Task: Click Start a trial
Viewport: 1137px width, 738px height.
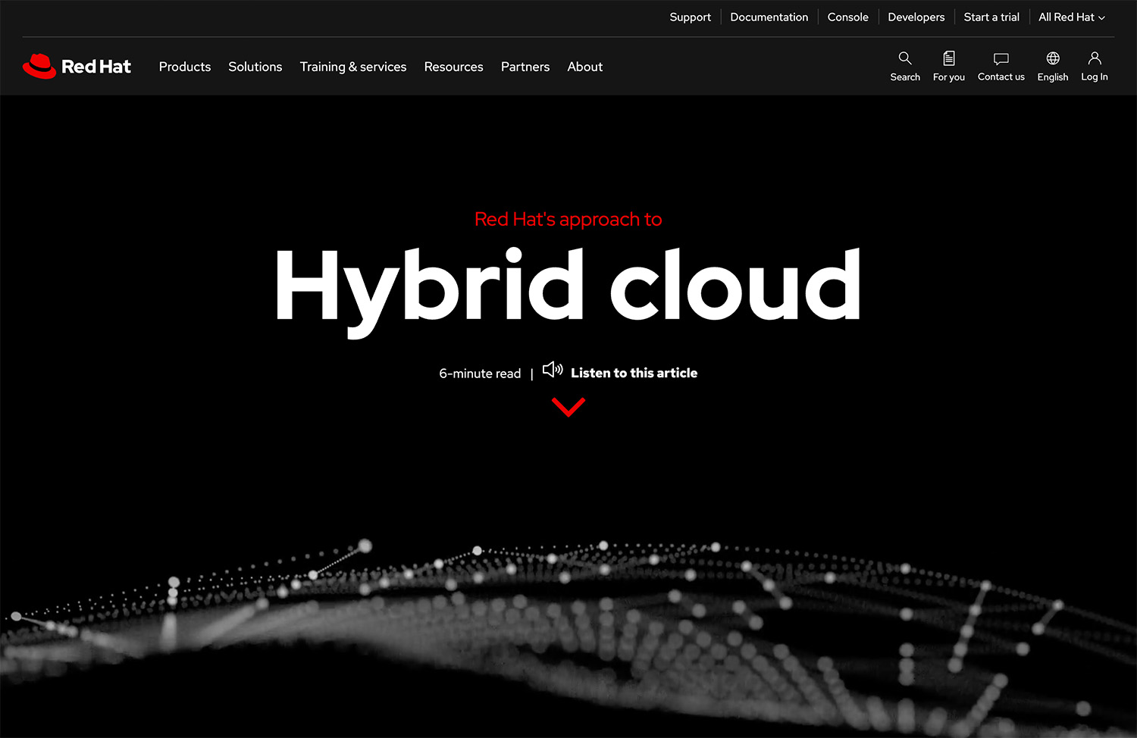Action: [x=991, y=17]
